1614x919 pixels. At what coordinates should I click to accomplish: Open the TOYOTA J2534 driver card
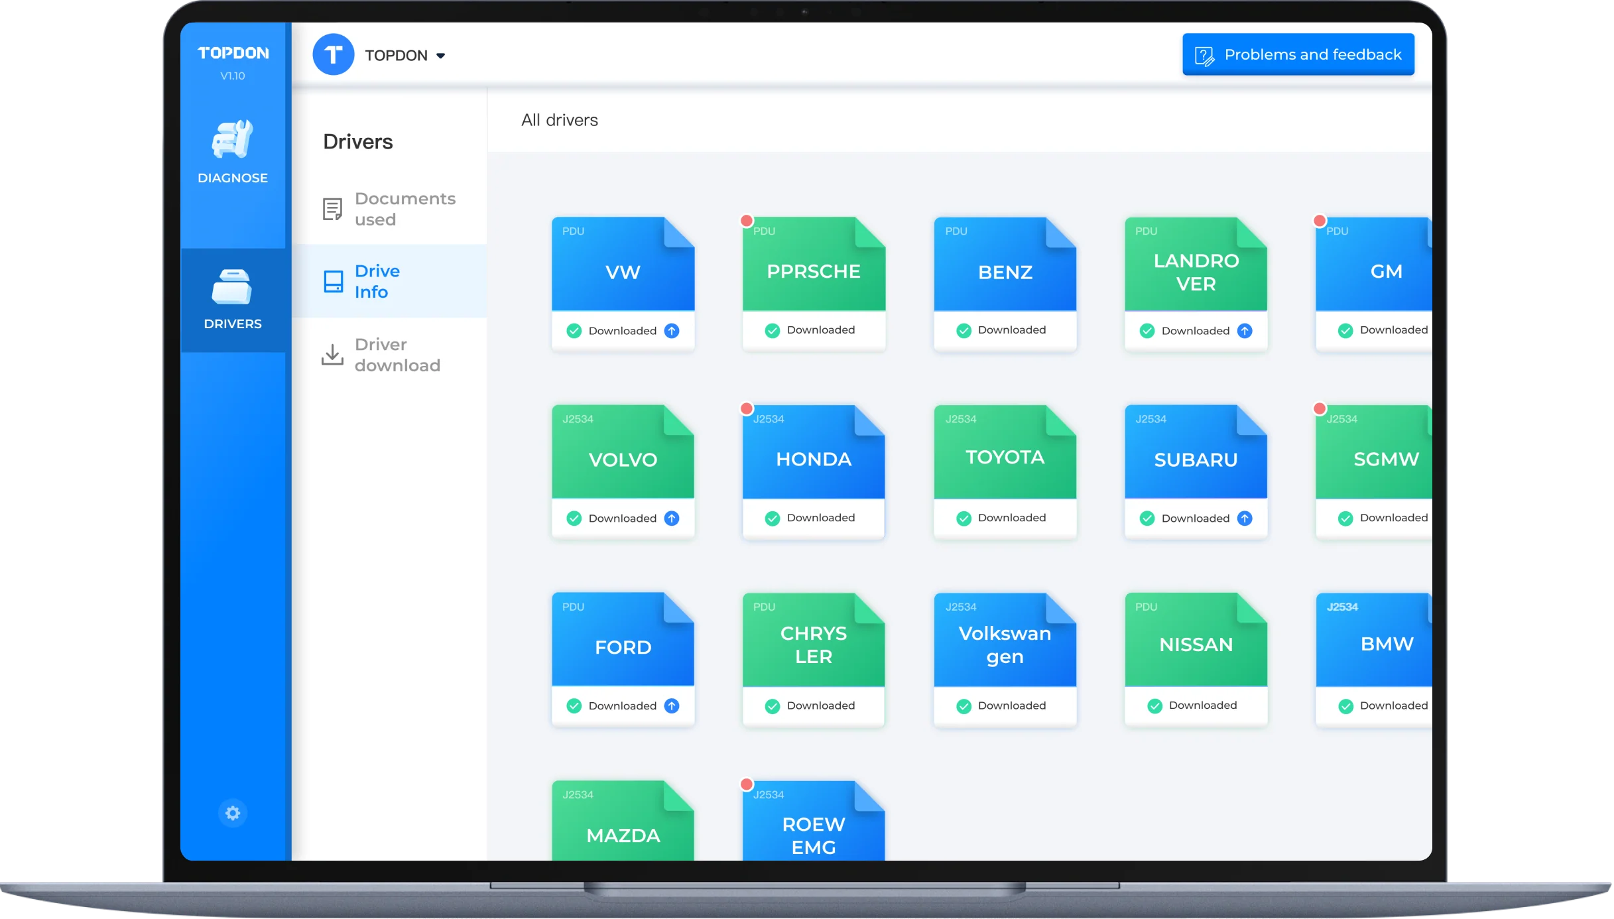1005,471
